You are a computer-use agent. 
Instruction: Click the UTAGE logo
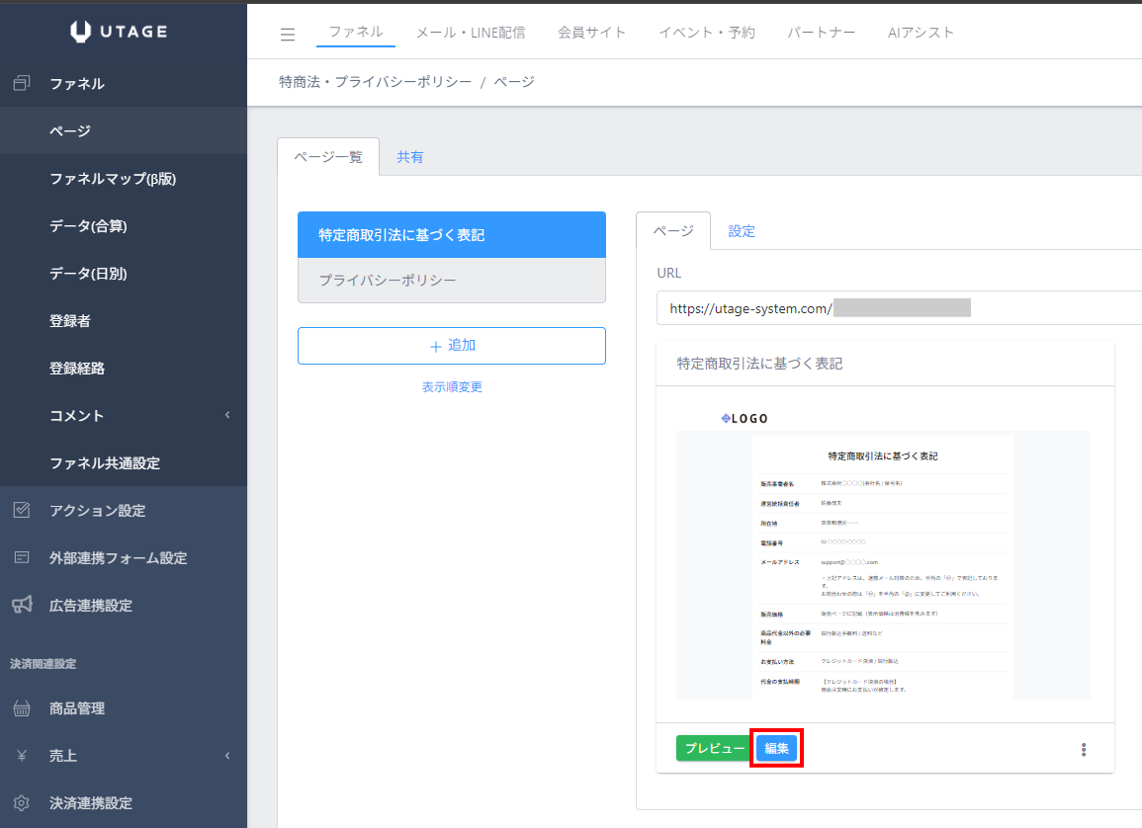pyautogui.click(x=120, y=32)
